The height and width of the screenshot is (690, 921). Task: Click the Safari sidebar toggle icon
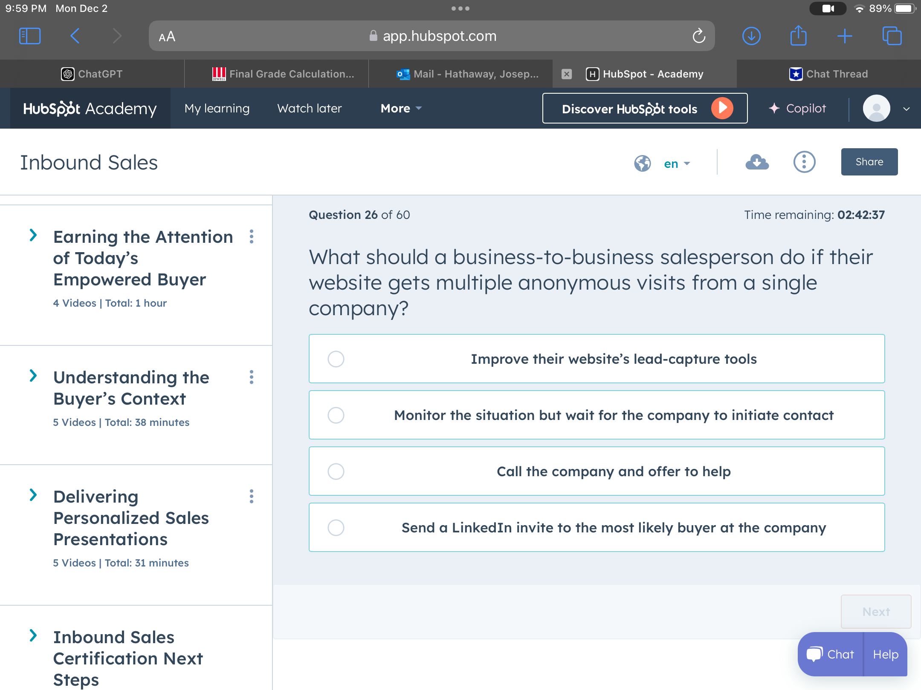coord(30,36)
